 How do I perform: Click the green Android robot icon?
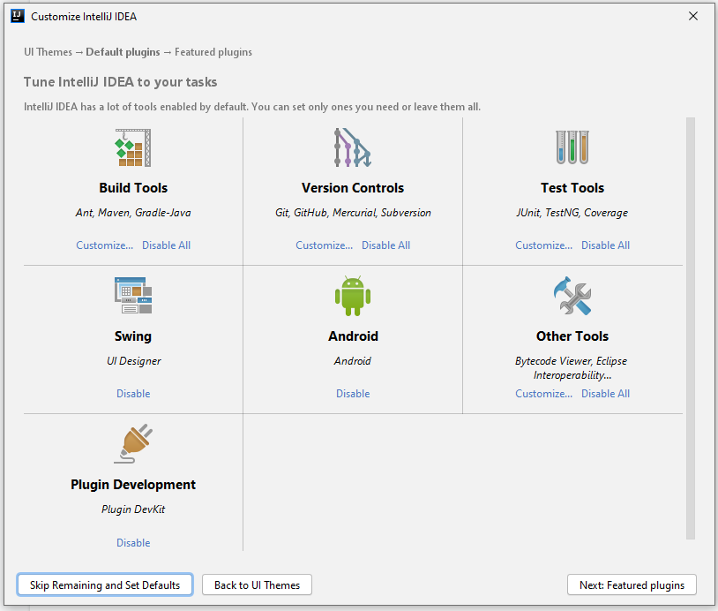(x=353, y=296)
